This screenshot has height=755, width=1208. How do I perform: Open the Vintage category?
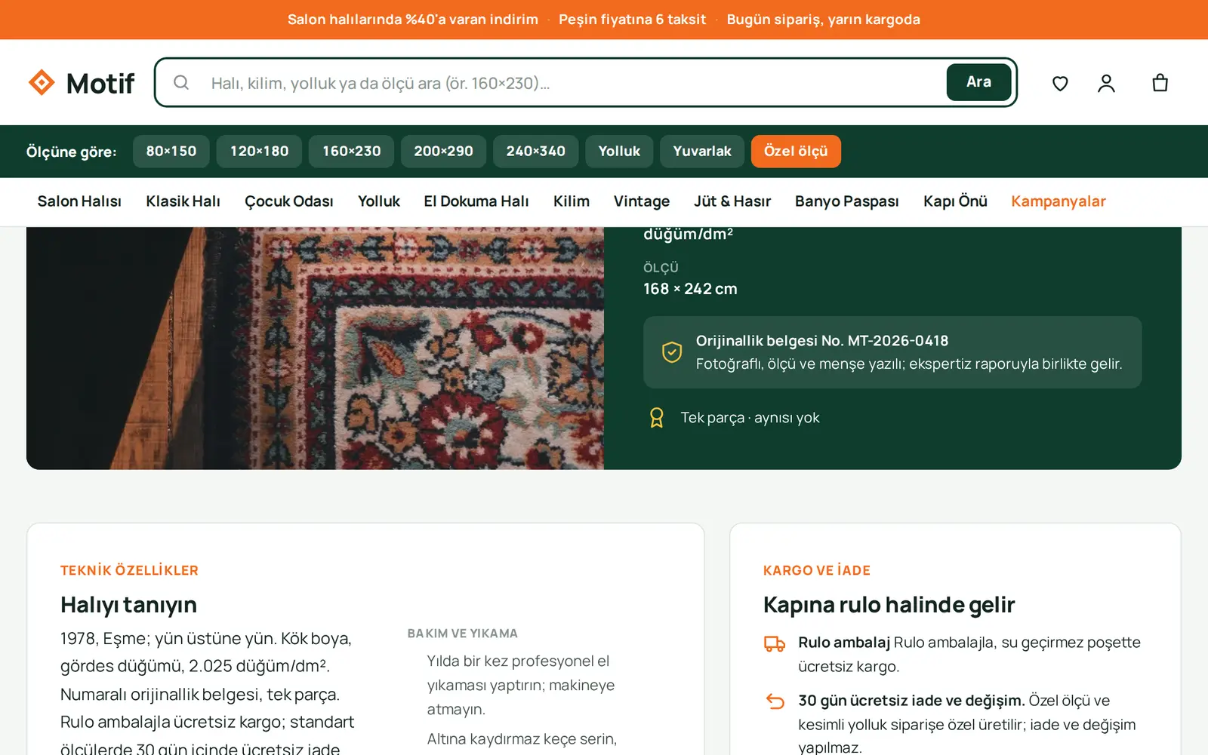coord(642,201)
